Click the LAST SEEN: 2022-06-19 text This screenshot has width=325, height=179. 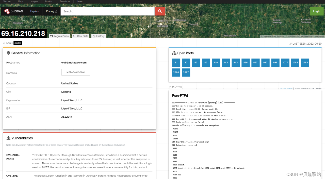tap(305, 44)
